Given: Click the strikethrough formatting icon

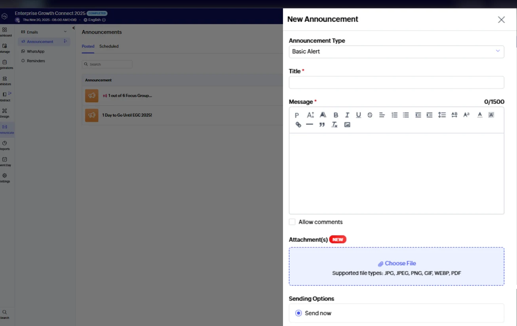Looking at the screenshot, I should click(370, 115).
